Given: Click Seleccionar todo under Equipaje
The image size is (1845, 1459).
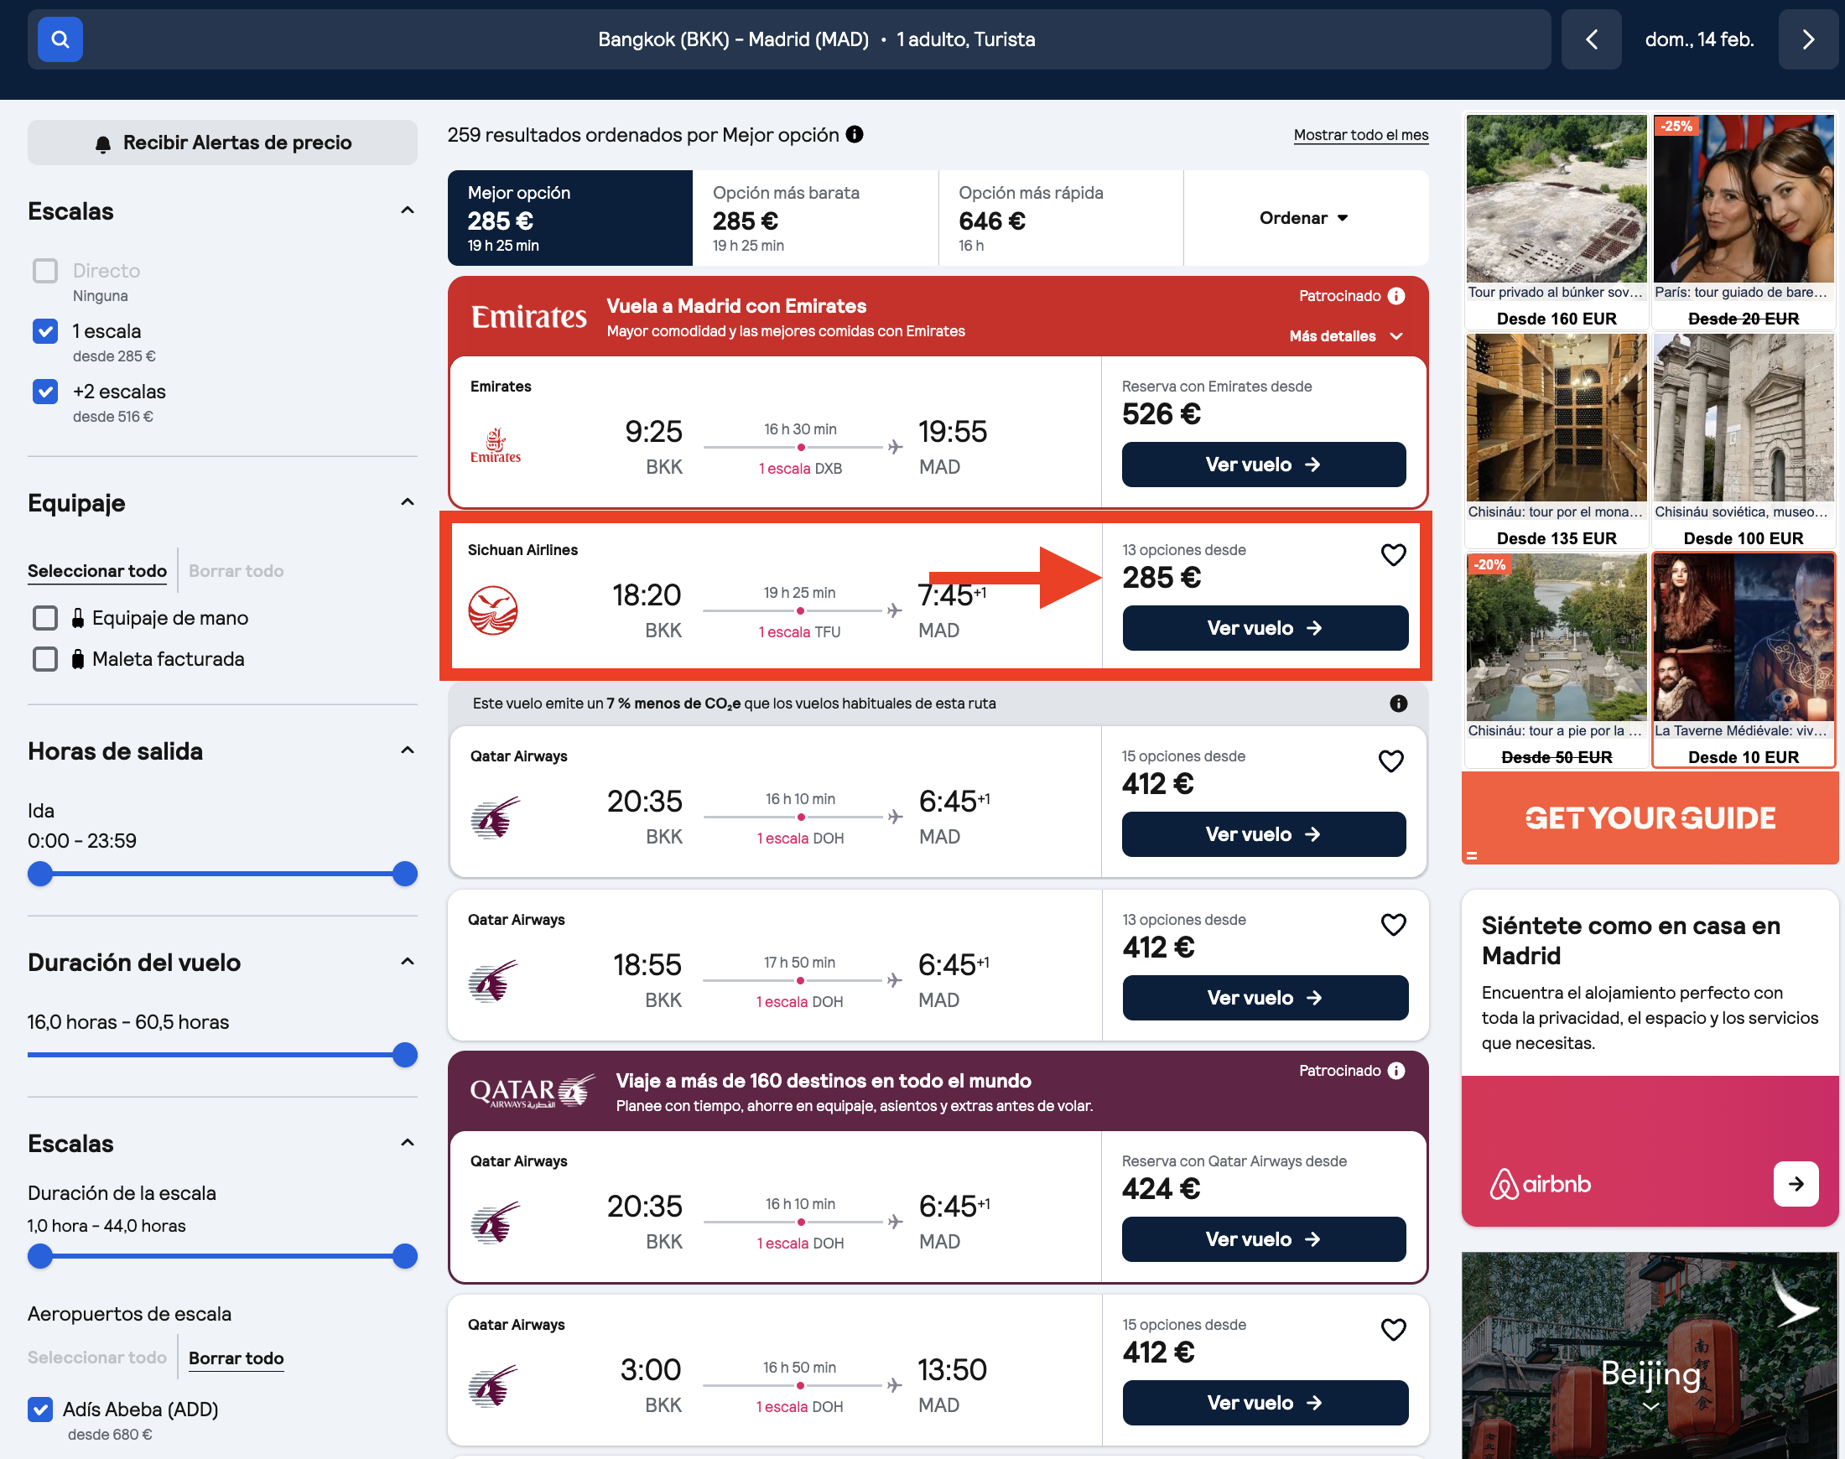Looking at the screenshot, I should click(x=96, y=571).
